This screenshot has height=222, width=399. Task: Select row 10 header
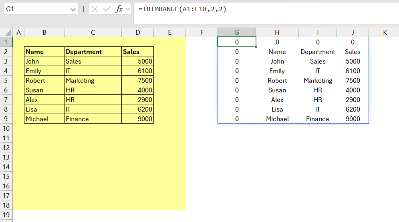click(6, 128)
